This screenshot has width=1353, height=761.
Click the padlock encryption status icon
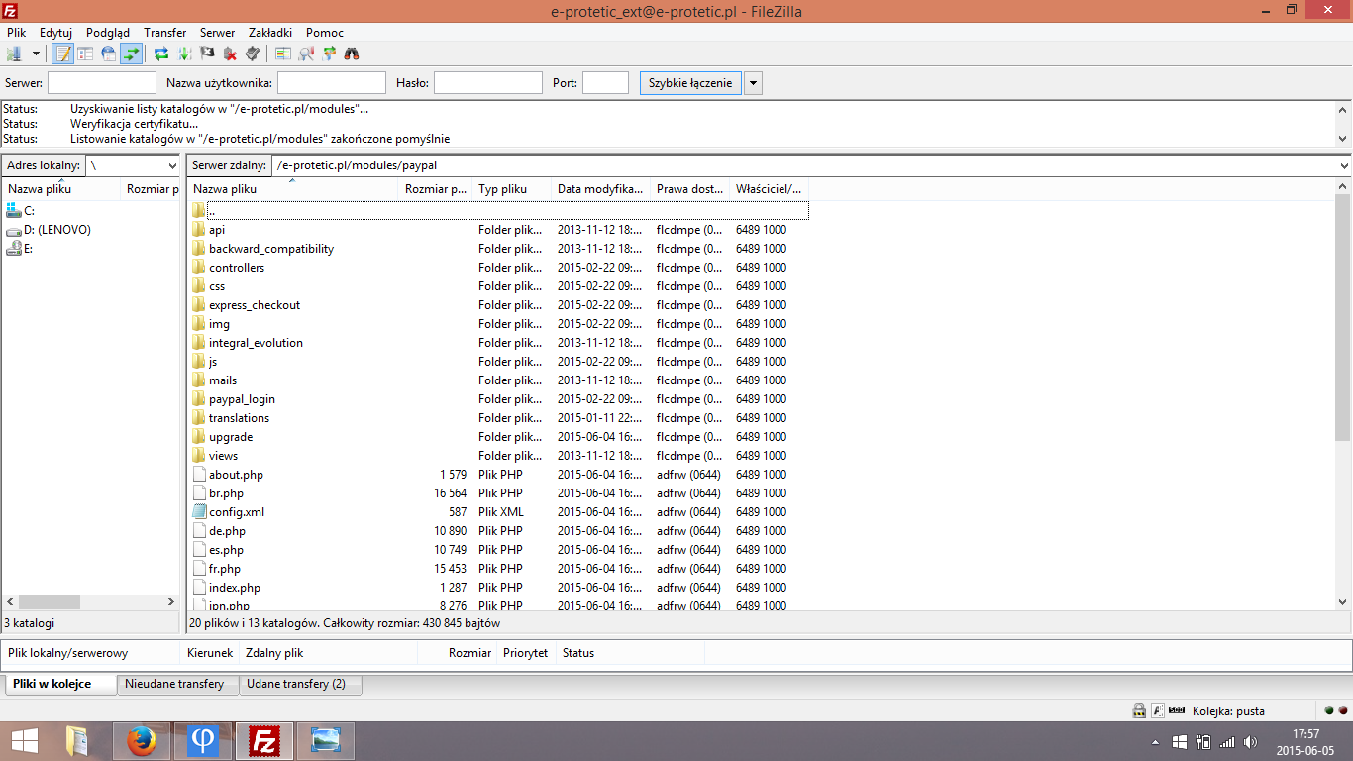(1140, 710)
